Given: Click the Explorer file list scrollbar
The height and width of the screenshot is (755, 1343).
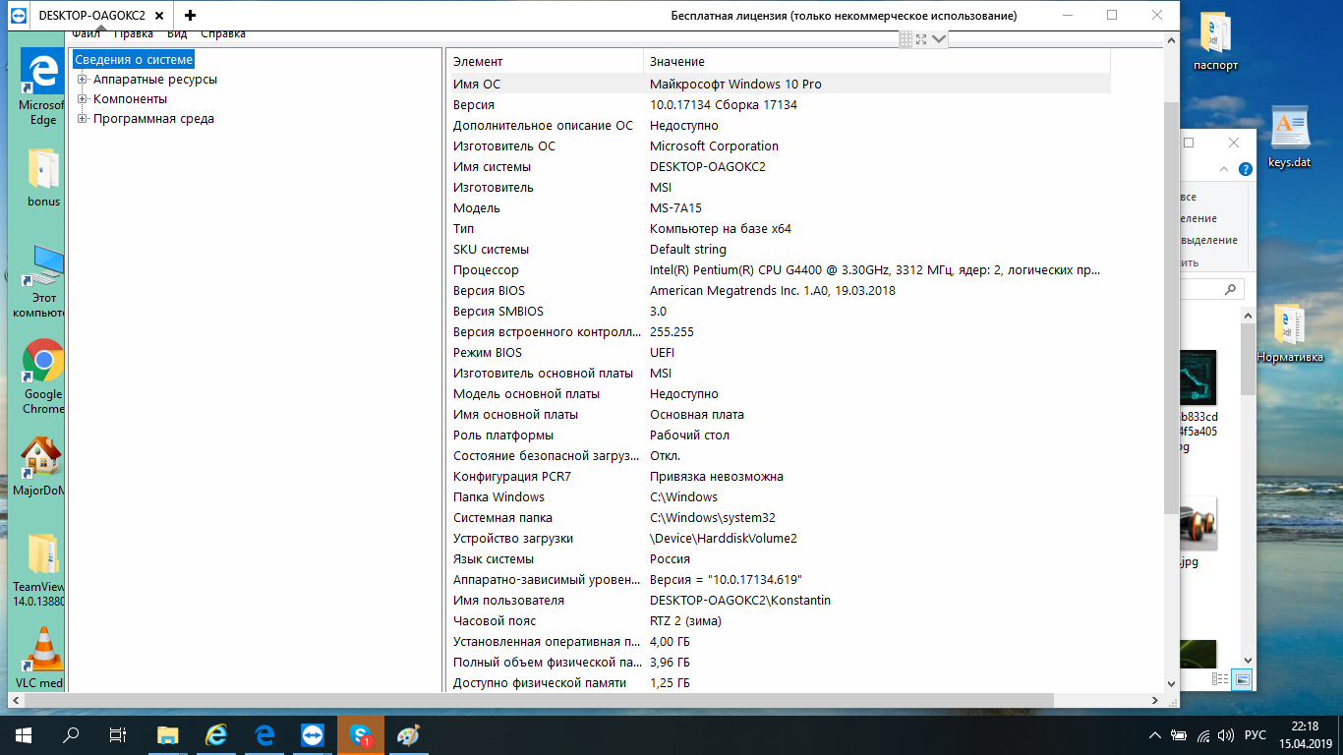Looking at the screenshot, I should point(1248,360).
